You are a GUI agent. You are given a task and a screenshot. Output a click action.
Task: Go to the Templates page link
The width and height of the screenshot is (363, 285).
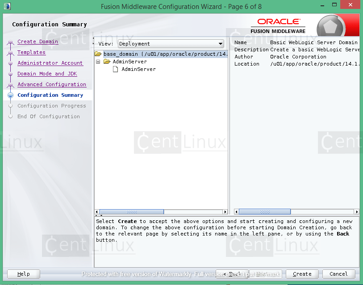[32, 52]
